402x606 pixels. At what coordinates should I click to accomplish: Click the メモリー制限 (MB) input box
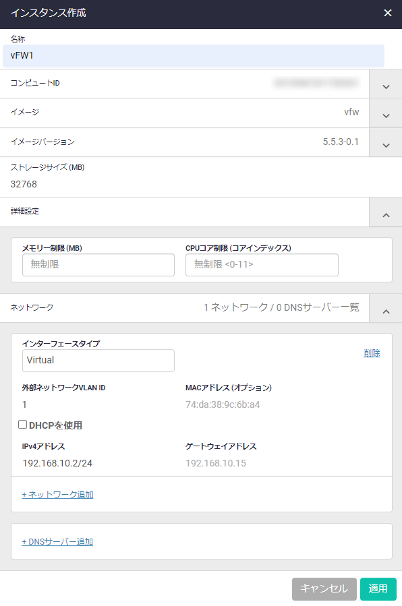pyautogui.click(x=98, y=265)
